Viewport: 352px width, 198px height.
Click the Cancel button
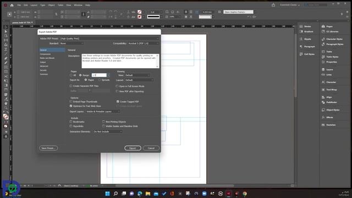pyautogui.click(x=151, y=148)
